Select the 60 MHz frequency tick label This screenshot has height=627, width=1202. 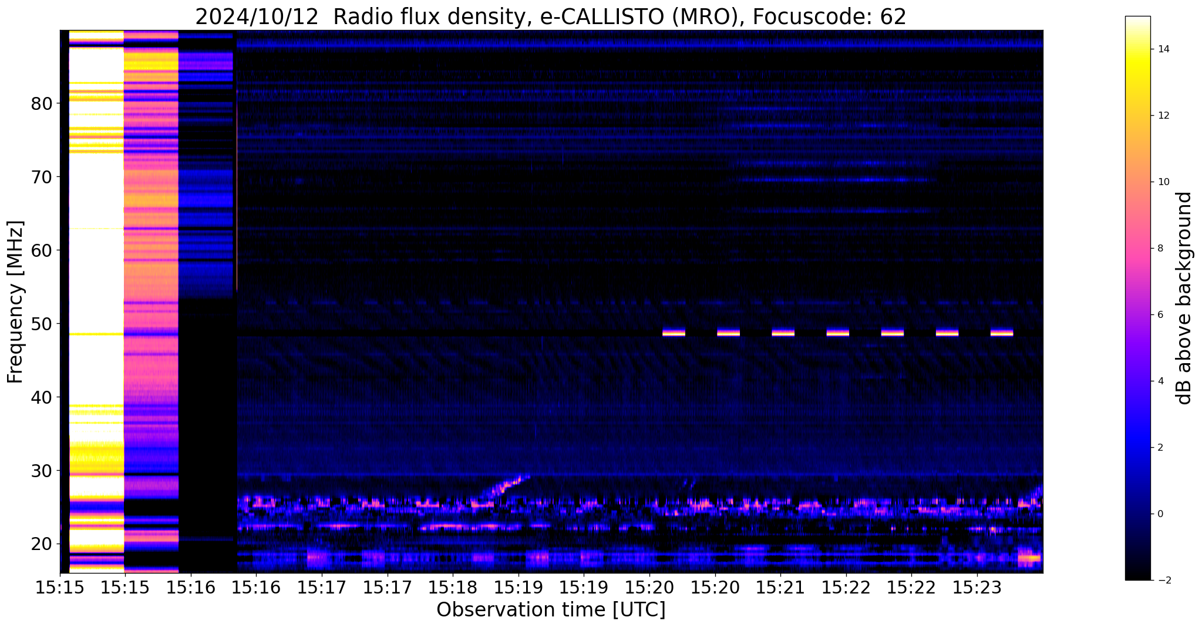tap(42, 250)
